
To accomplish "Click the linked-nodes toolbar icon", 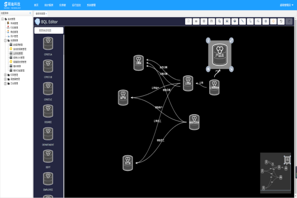I will coord(250,21).
